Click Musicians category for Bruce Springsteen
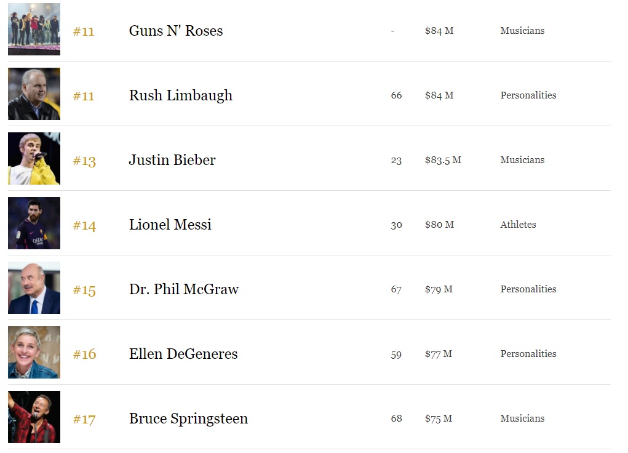Screen dimensions: 628x453 pos(522,419)
